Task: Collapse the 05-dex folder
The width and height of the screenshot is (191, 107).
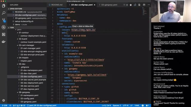Action: click(22, 64)
